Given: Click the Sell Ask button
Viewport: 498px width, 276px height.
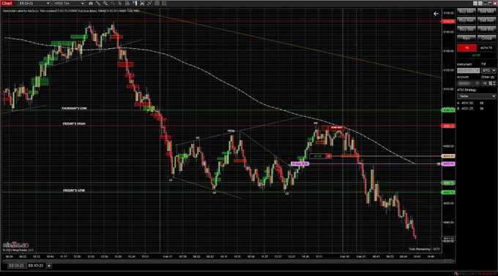Looking at the screenshot, I should (486, 20).
